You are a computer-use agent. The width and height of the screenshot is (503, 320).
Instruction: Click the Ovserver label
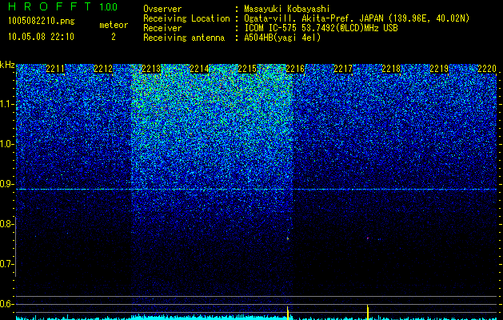tap(162, 9)
